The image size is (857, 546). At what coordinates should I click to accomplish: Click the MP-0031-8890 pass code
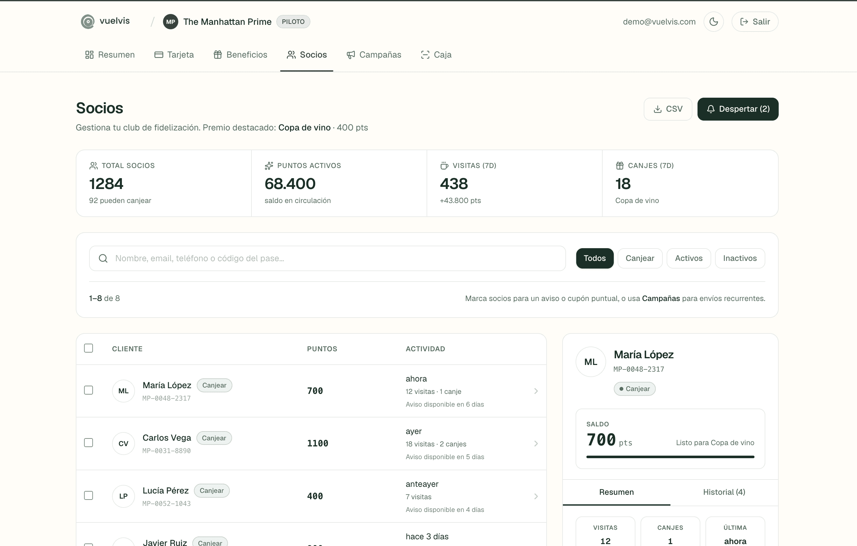click(x=166, y=451)
